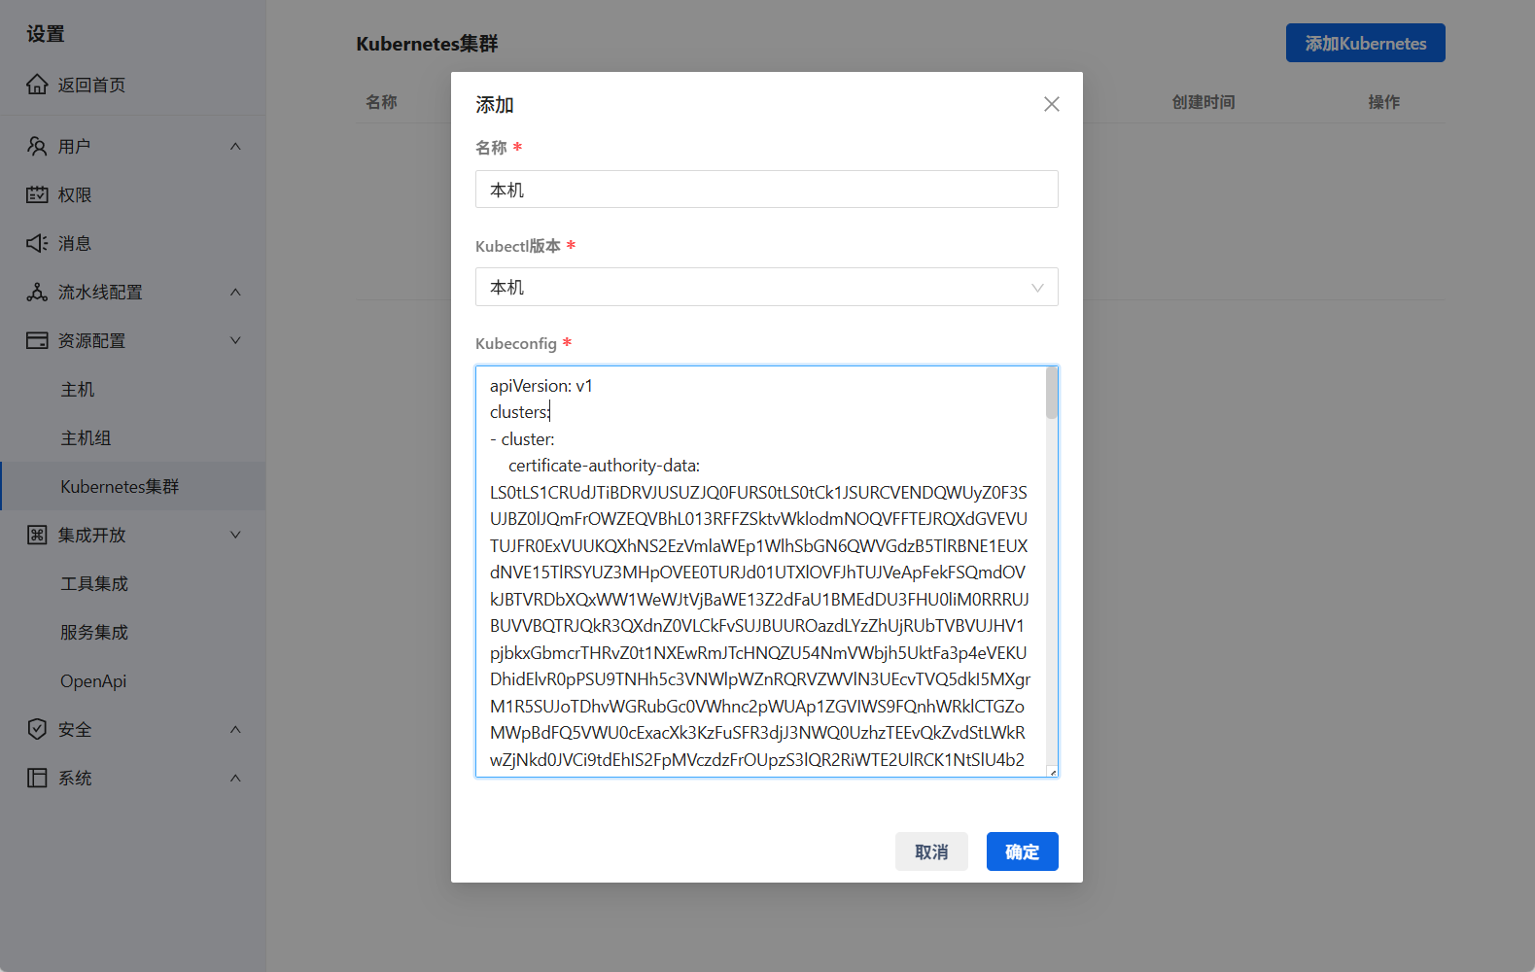The image size is (1535, 972).
Task: Click the 用户 sidebar label
Action: coord(74,146)
